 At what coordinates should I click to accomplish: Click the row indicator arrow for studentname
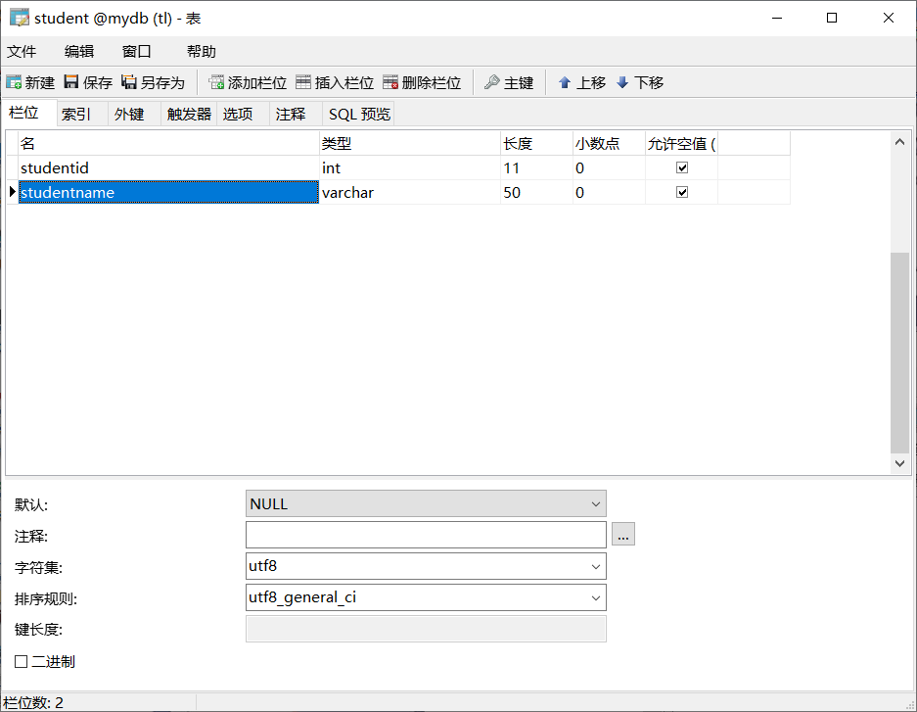[13, 192]
